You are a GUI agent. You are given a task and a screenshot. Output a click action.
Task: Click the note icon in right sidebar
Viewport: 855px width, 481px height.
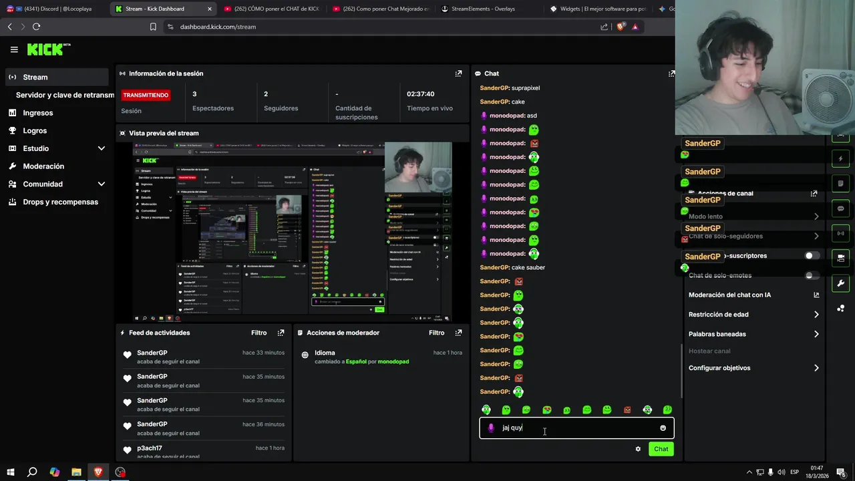(x=840, y=184)
